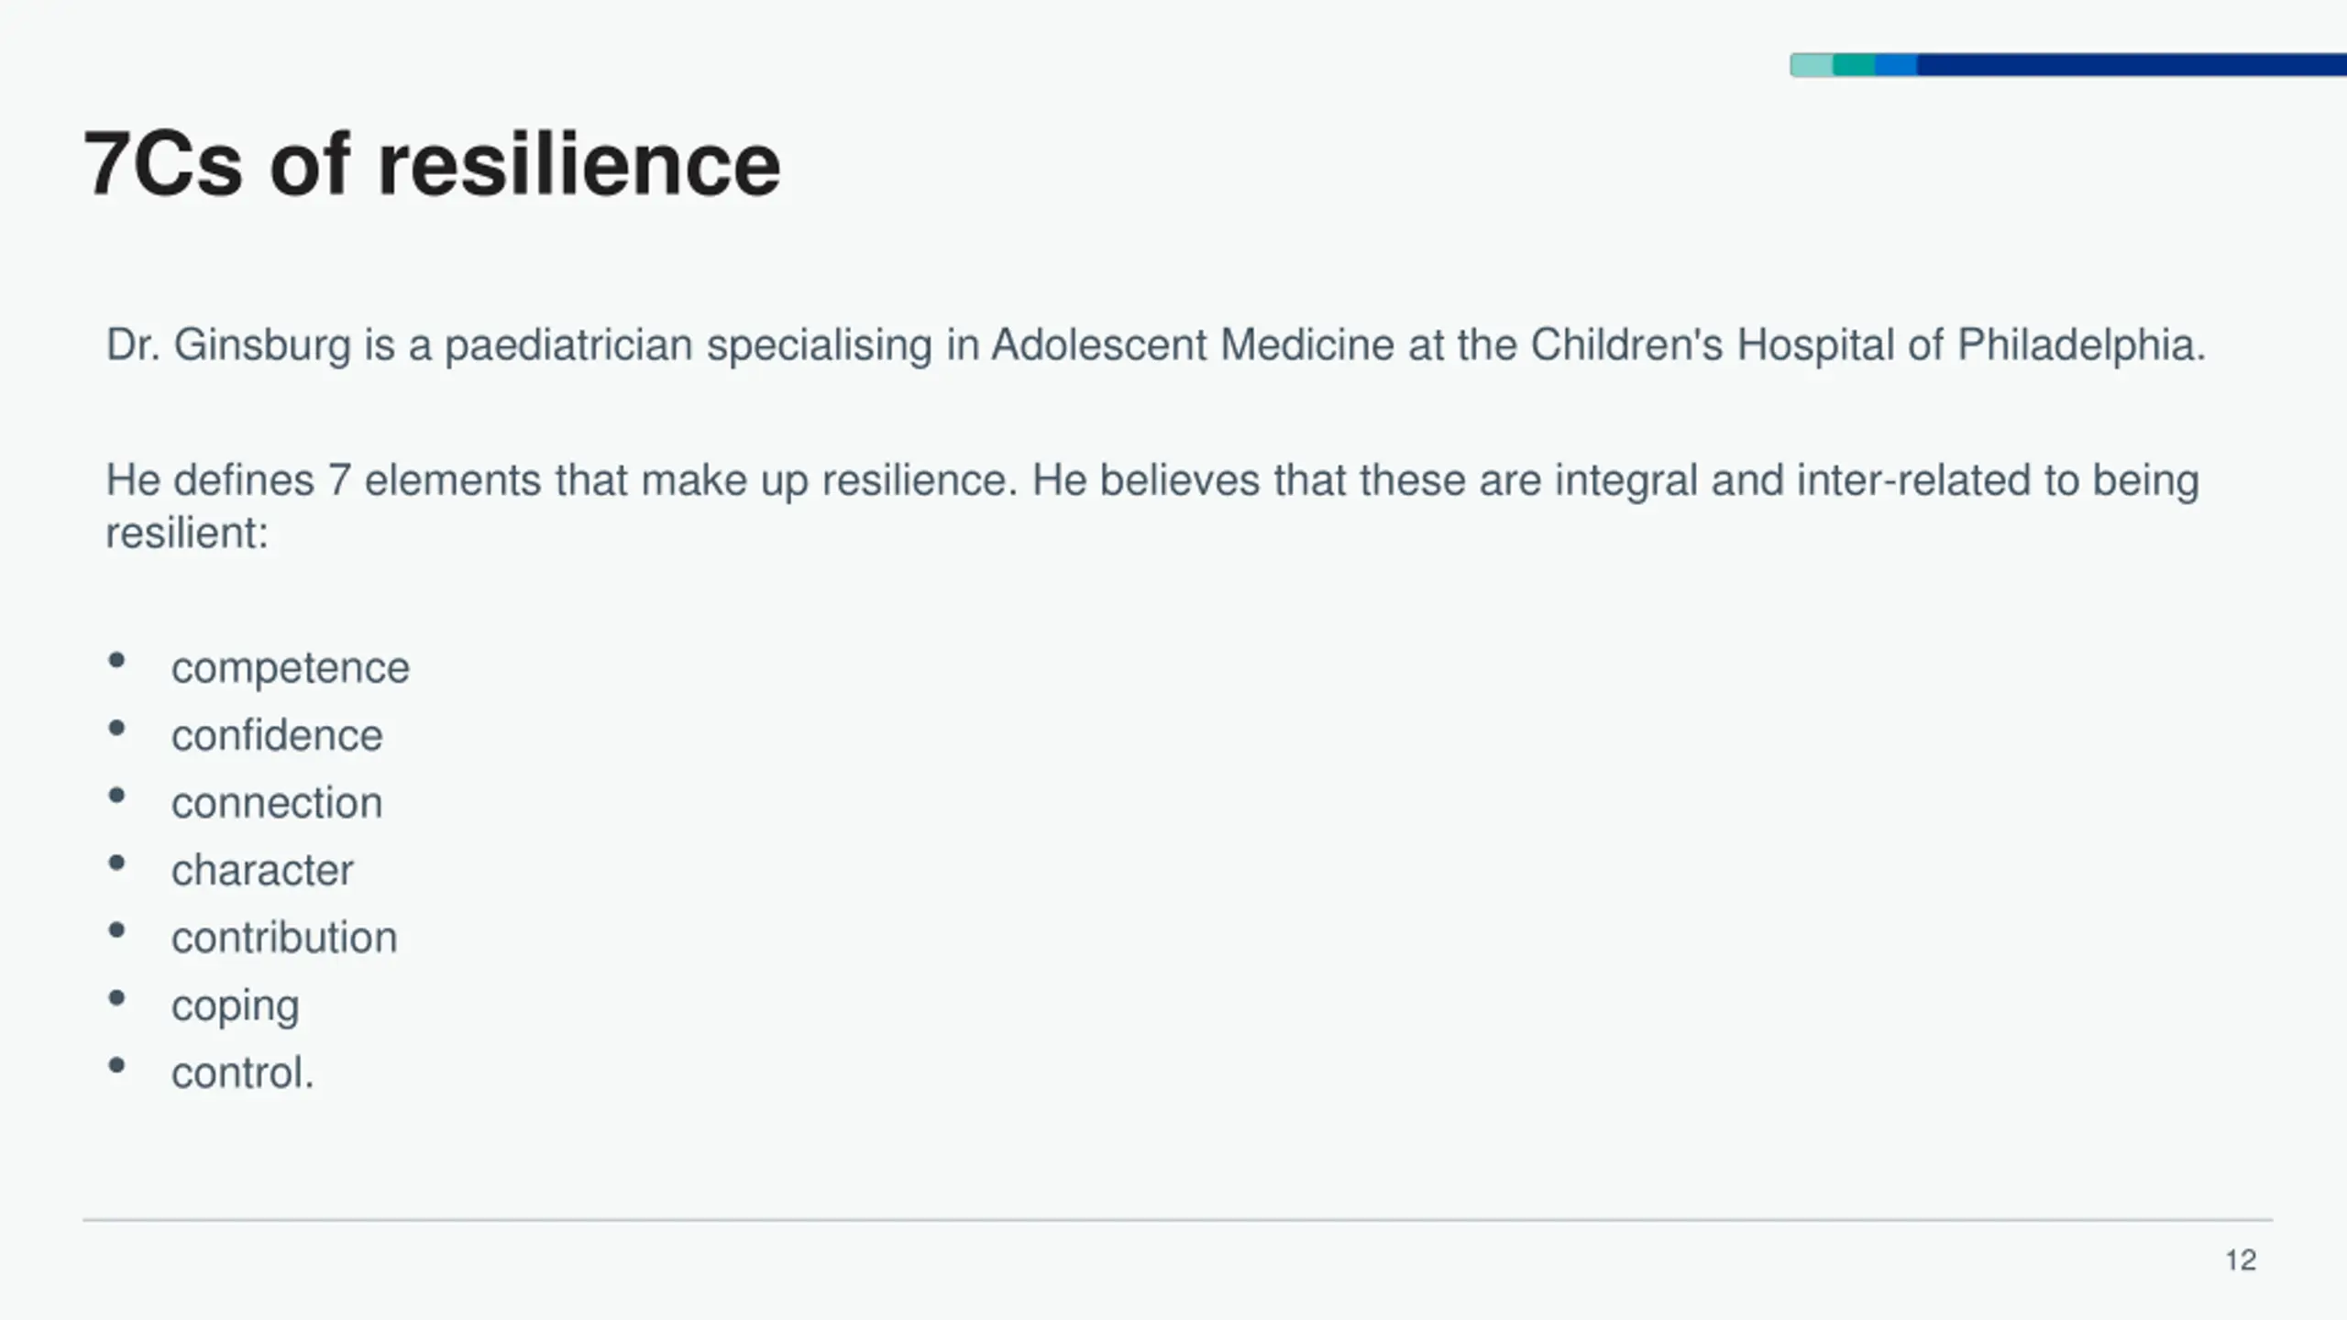2347x1320 pixels.
Task: Click the bullet dot beside "control."
Action: (x=116, y=1066)
